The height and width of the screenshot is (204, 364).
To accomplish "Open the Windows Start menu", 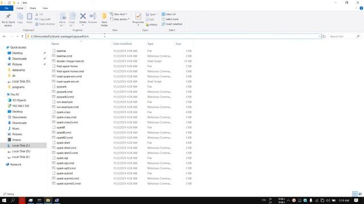I will (4, 200).
